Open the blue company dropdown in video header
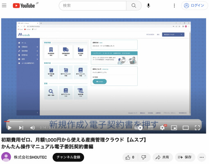This screenshot has width=209, height=164. [173, 35]
